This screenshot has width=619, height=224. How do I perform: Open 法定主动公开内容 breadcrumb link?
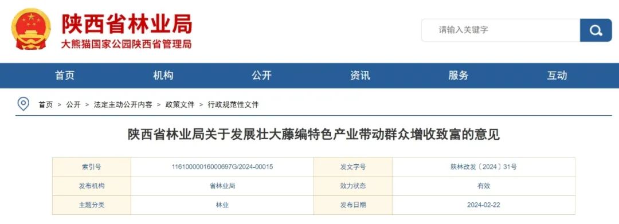click(x=123, y=104)
